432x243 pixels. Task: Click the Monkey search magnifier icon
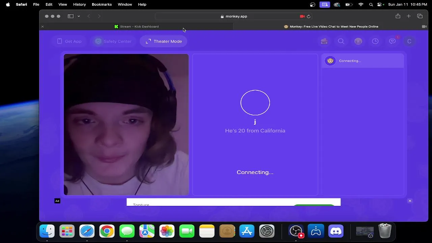click(x=341, y=41)
